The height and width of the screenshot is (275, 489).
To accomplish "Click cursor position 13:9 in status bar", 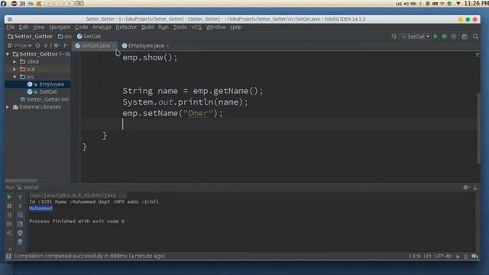I will pyautogui.click(x=414, y=256).
